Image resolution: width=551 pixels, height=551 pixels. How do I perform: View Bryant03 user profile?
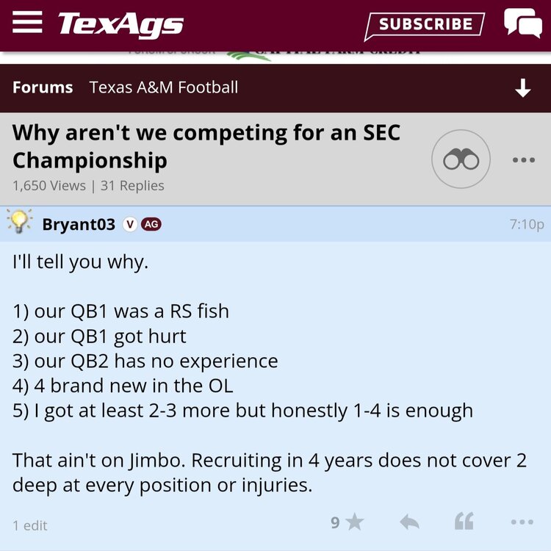[79, 224]
